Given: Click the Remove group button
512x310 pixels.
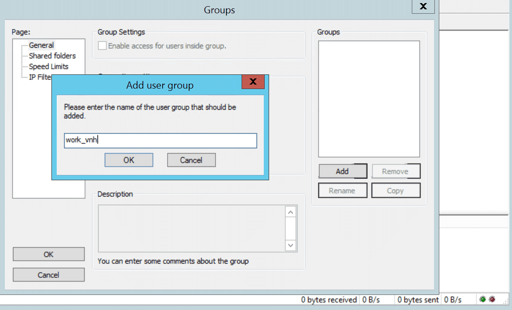Looking at the screenshot, I should pos(396,171).
